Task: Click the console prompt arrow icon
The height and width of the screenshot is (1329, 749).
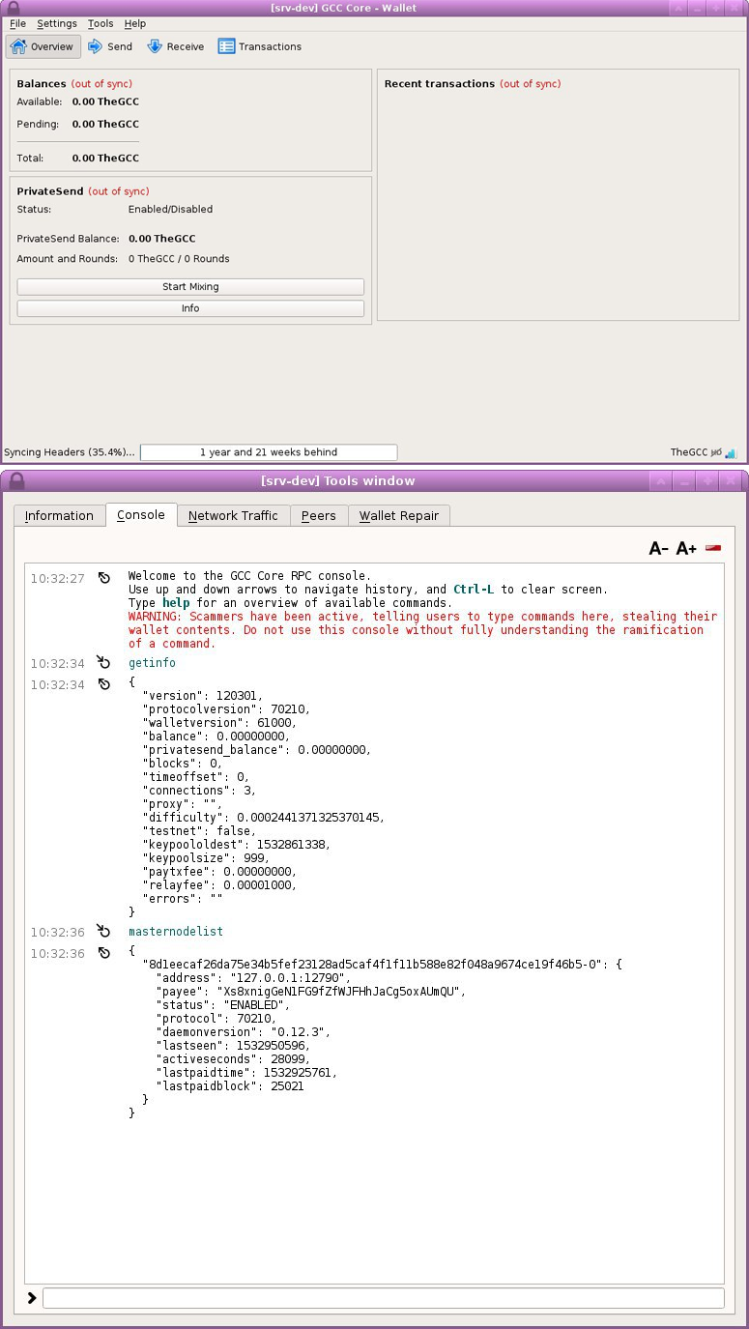Action: click(x=32, y=1298)
